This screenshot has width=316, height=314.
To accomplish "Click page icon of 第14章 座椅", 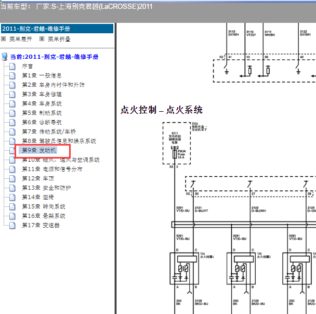I will pyautogui.click(x=12, y=198).
